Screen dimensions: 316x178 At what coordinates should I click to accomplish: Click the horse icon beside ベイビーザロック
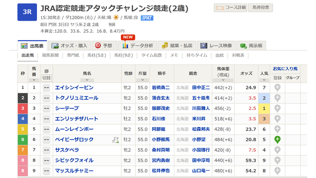coord(116,139)
